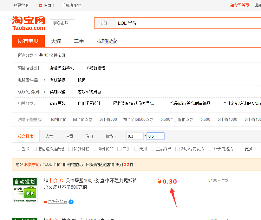Image resolution: width=261 pixels, height=220 pixels.
Task: Pick suggestion lol半价1000
Action: point(227,120)
